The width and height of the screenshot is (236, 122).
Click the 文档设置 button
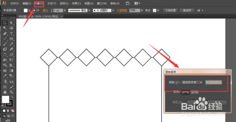coord(171,10)
